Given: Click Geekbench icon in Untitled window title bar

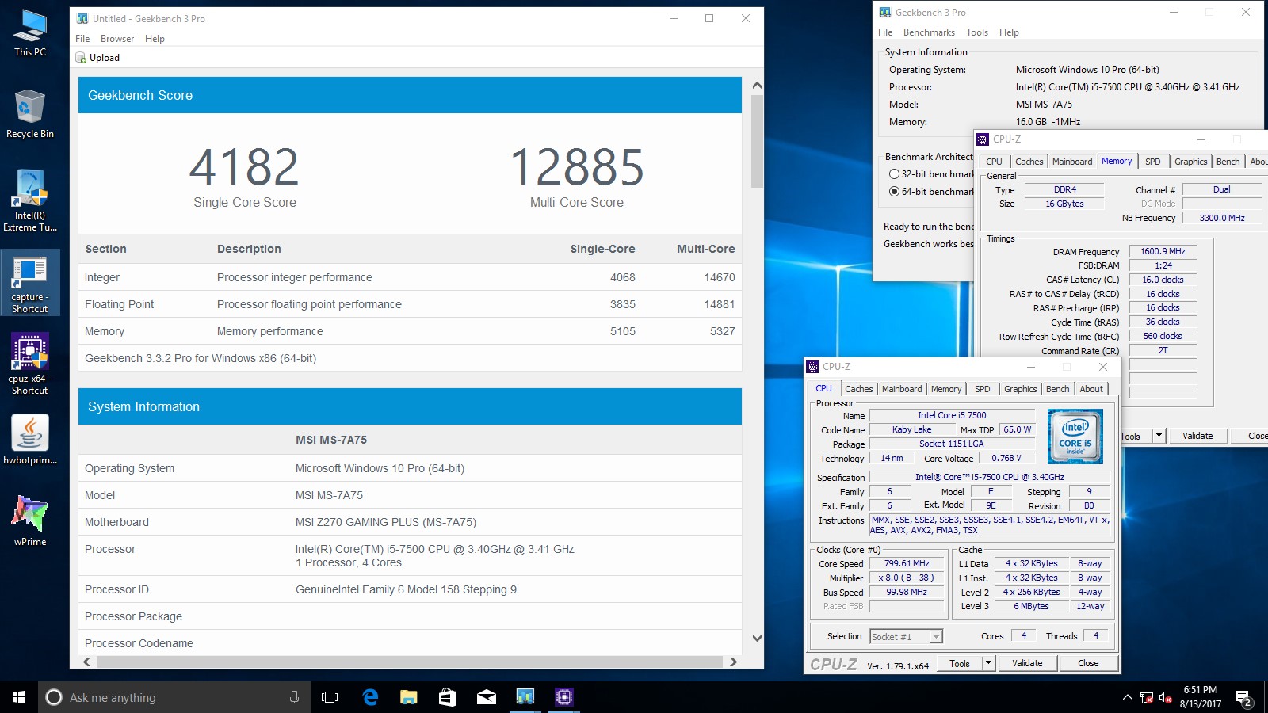Looking at the screenshot, I should (x=82, y=19).
